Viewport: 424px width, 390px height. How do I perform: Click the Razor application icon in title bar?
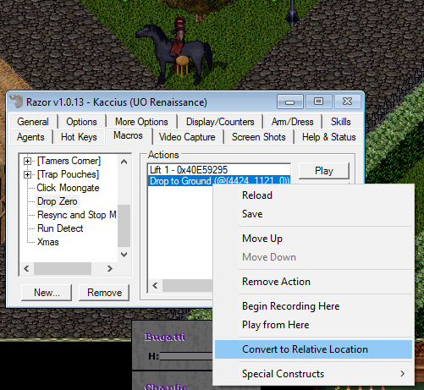16,102
